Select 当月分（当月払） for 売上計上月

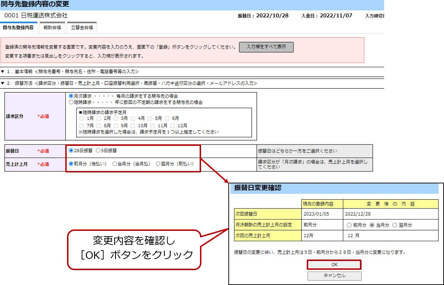point(115,164)
